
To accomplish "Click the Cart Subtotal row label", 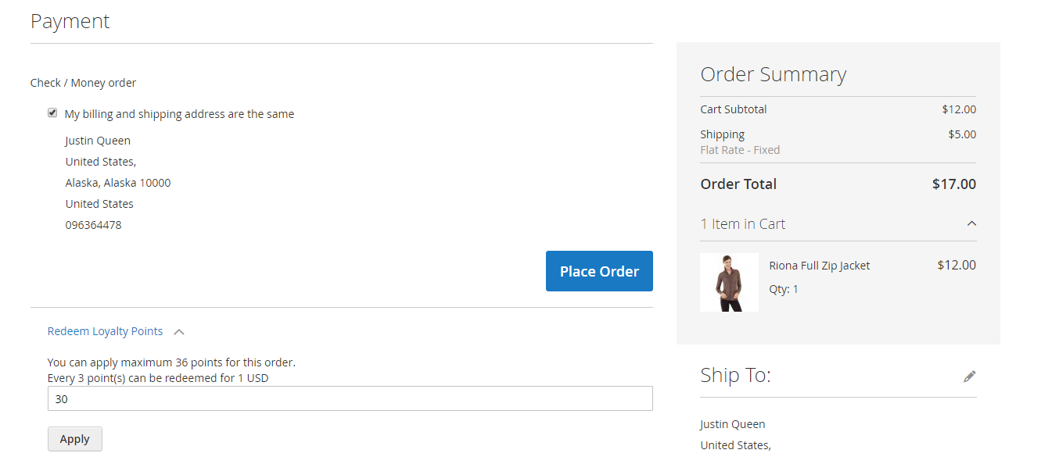I will click(x=733, y=109).
